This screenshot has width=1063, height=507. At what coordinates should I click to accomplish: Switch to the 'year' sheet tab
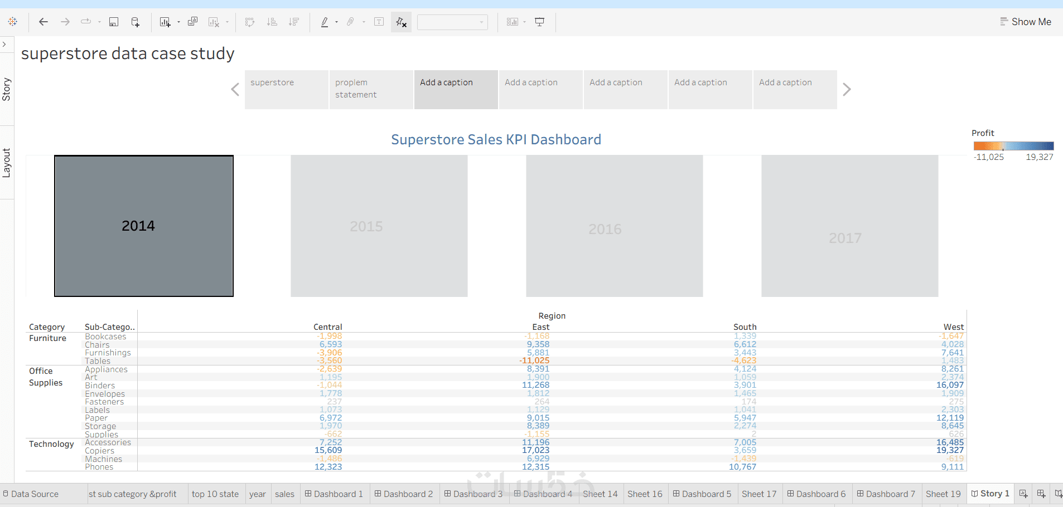(257, 494)
